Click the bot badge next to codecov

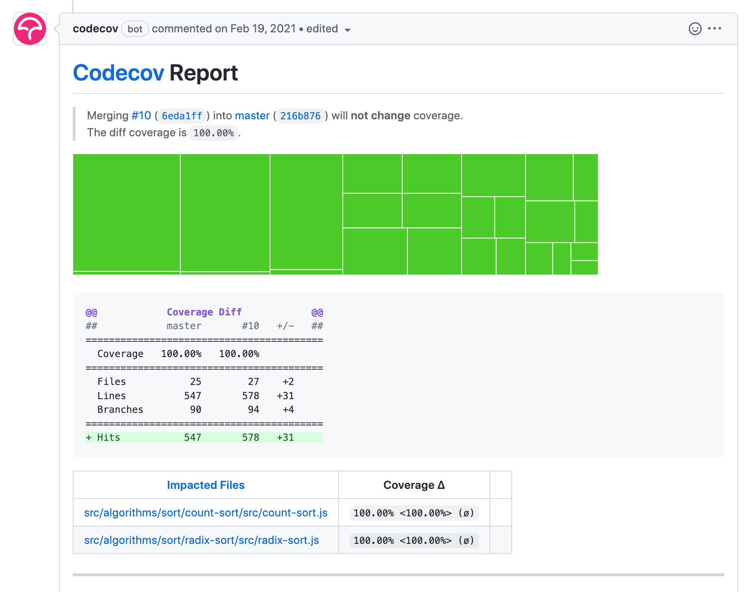click(135, 29)
